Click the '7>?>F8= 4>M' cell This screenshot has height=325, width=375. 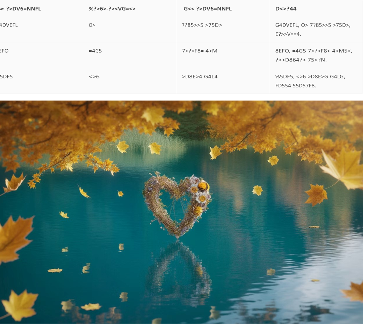click(200, 51)
